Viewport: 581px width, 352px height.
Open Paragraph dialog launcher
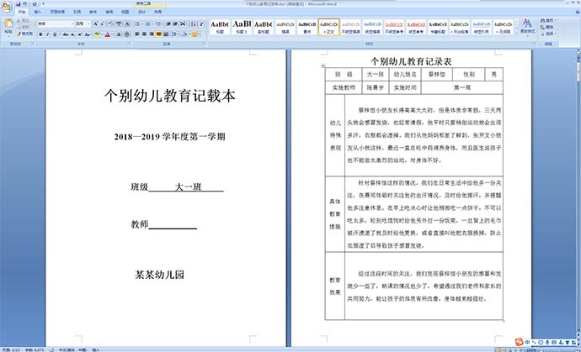(204, 43)
